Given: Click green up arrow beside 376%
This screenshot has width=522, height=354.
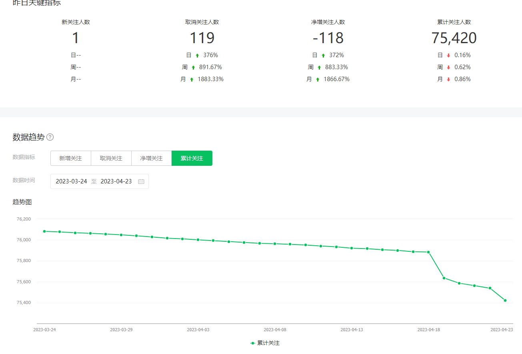Looking at the screenshot, I should point(197,56).
